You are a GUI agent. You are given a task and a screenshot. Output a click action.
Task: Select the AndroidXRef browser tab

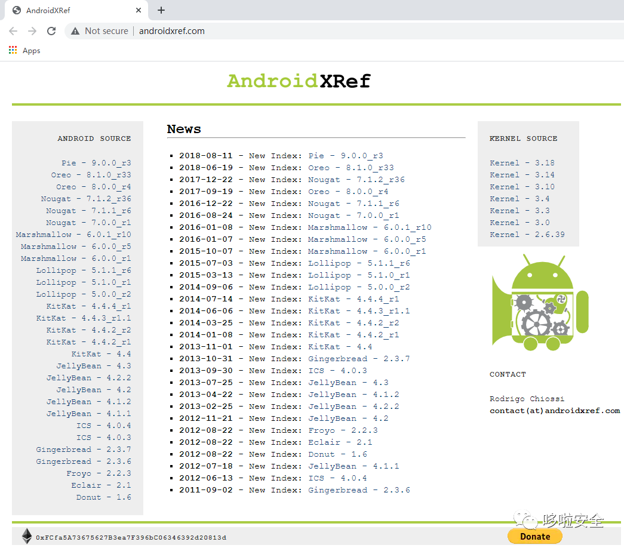(76, 10)
